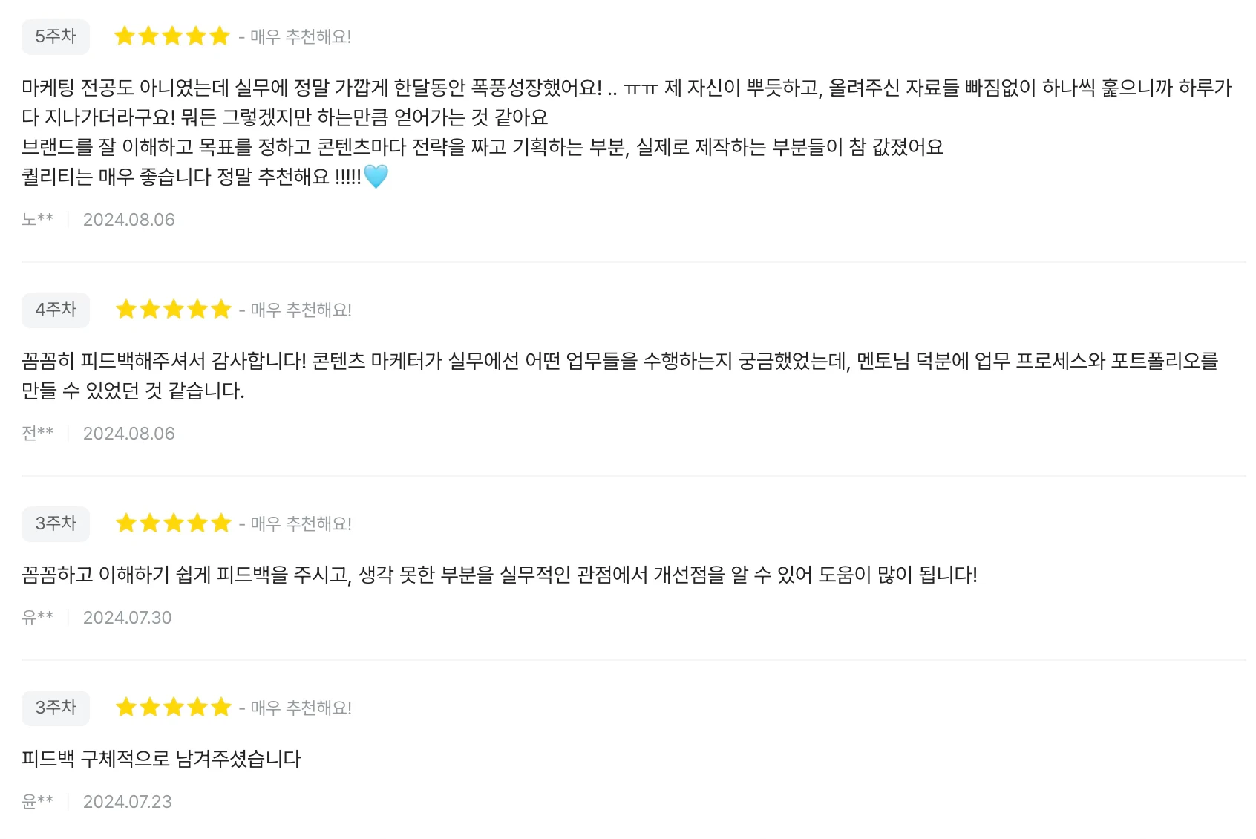Click the fifth star of the 4주차 review

click(x=221, y=309)
